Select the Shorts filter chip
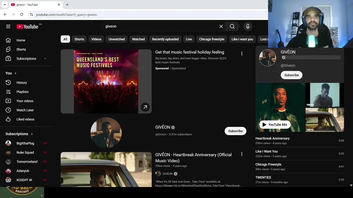This screenshot has height=198, width=353. (79, 39)
